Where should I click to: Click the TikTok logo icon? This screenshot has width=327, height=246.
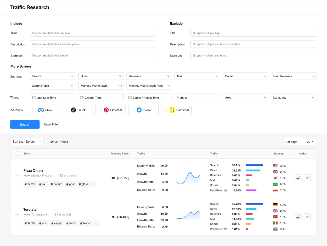point(73,110)
